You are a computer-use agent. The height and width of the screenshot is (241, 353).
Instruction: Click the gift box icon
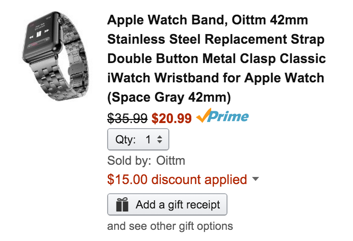[x=122, y=205]
